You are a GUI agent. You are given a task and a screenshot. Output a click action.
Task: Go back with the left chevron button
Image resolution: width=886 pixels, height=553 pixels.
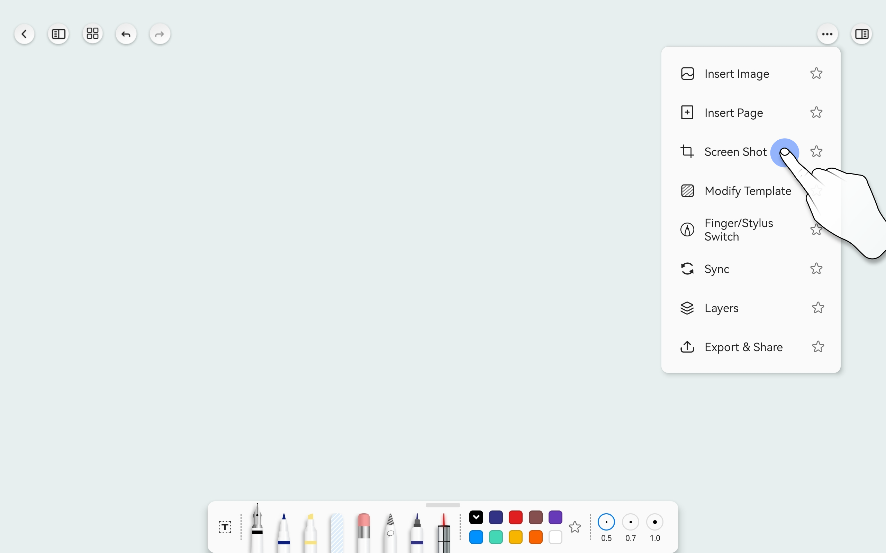(x=24, y=34)
